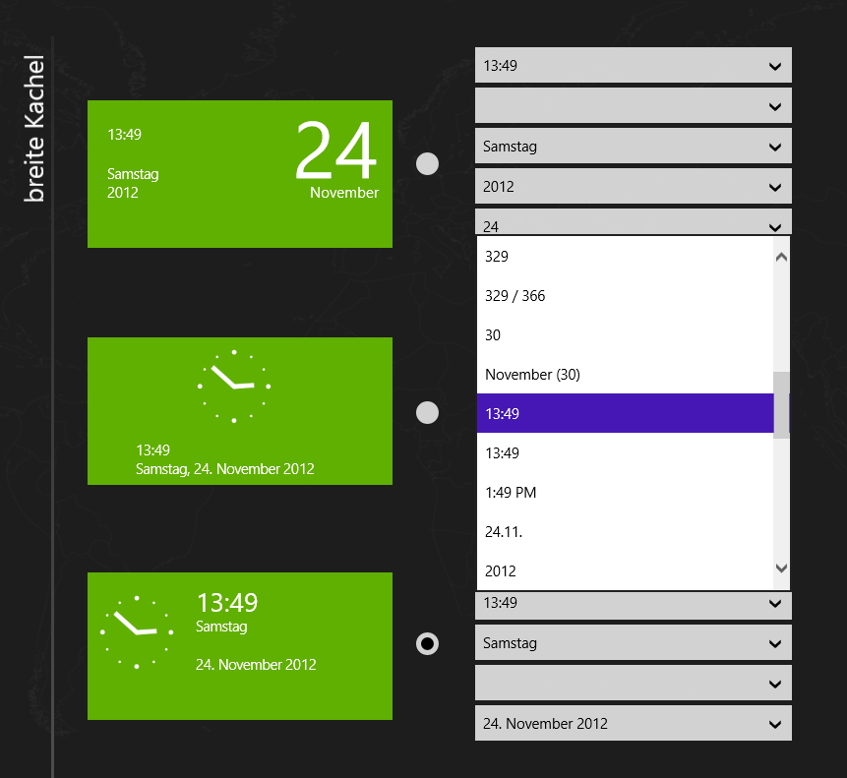
Task: Open the 2012 dropdown
Action: click(634, 186)
